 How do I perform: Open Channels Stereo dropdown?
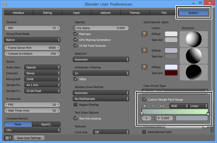[42, 73]
